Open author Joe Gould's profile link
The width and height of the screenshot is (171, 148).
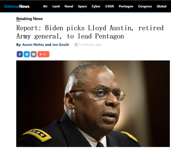coord(60,45)
